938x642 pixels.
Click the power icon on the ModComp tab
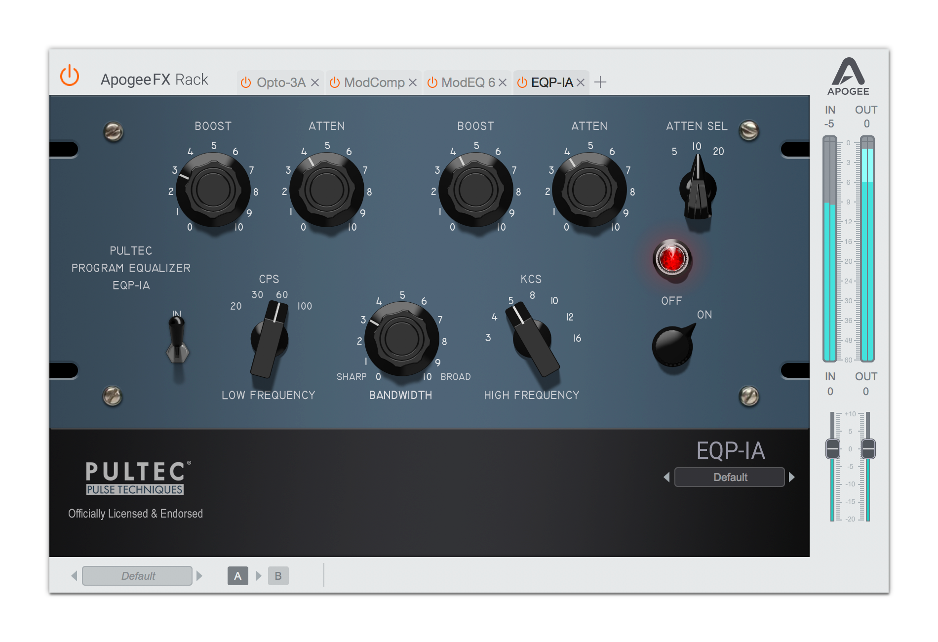click(x=335, y=82)
